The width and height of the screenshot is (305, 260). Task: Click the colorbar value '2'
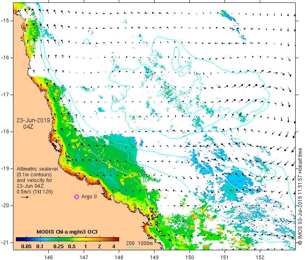[x=100, y=247]
